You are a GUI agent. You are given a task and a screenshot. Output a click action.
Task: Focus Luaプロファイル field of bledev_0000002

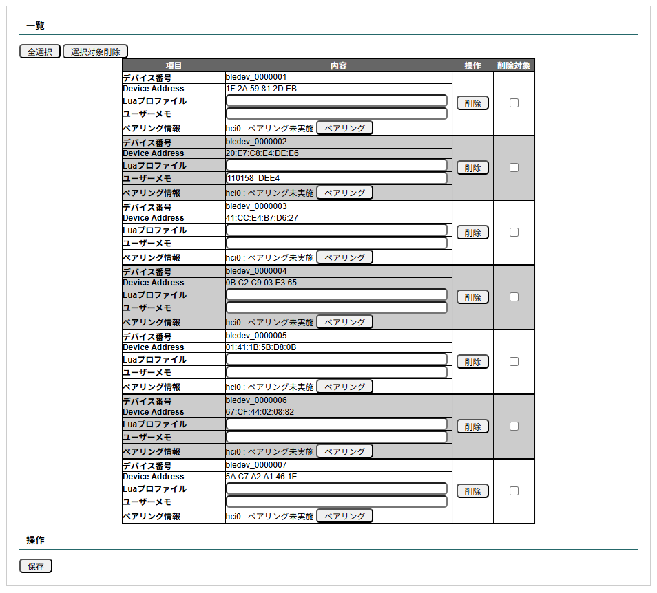tap(337, 165)
